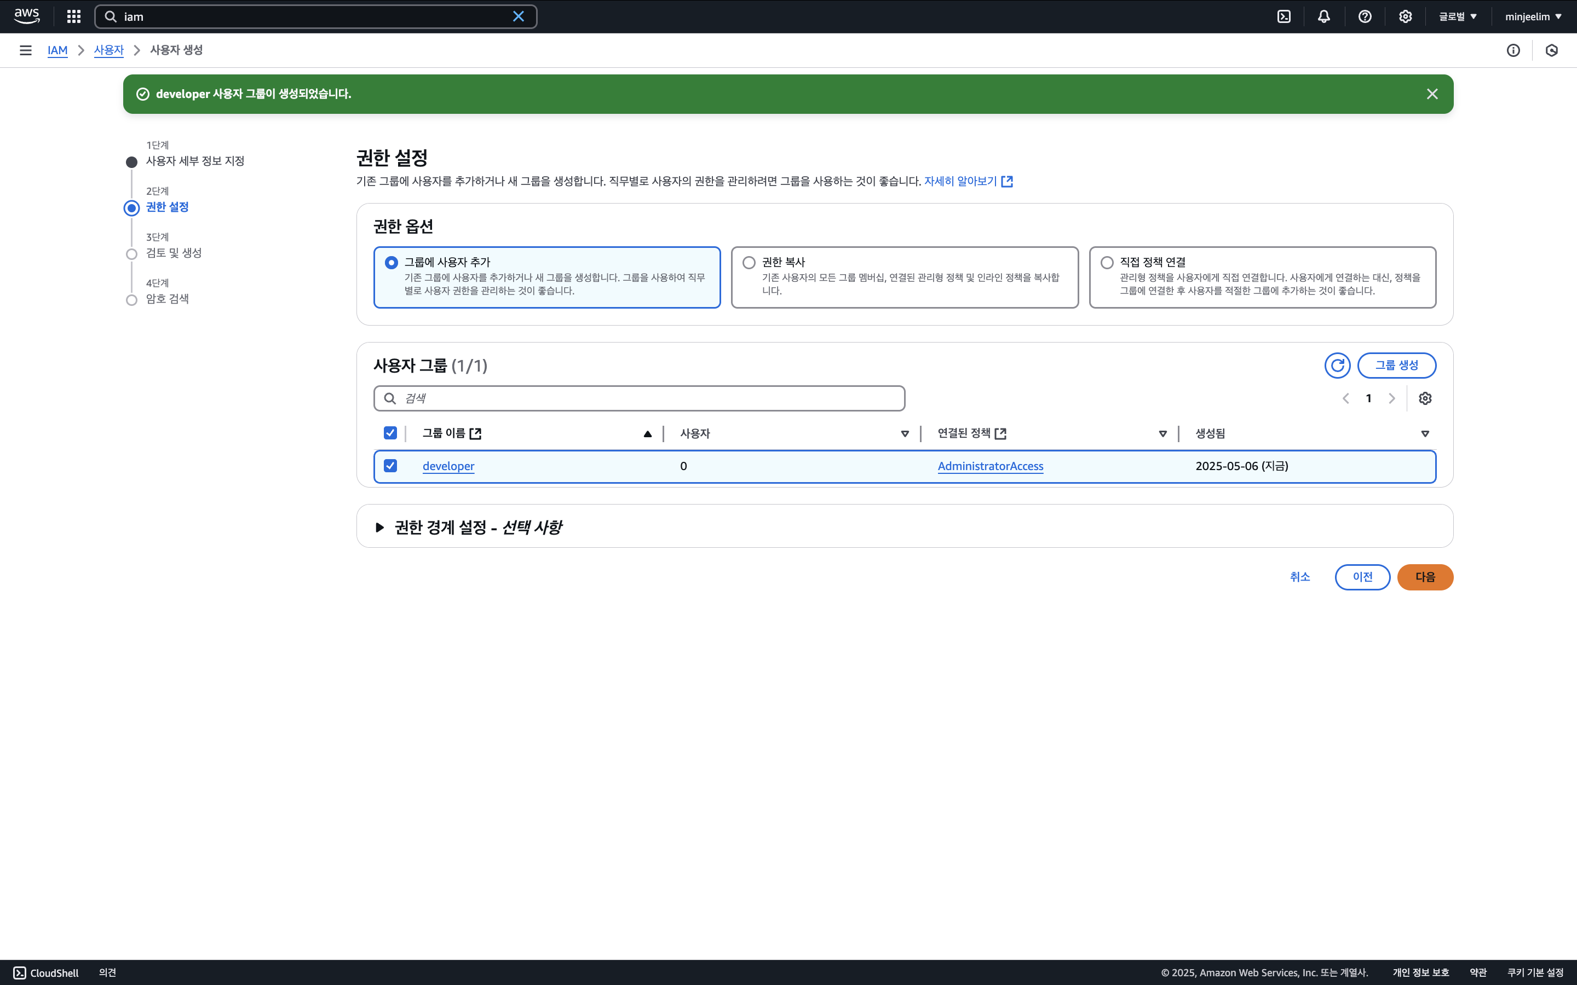Clear the iam search text
The width and height of the screenshot is (1577, 985).
pos(518,16)
